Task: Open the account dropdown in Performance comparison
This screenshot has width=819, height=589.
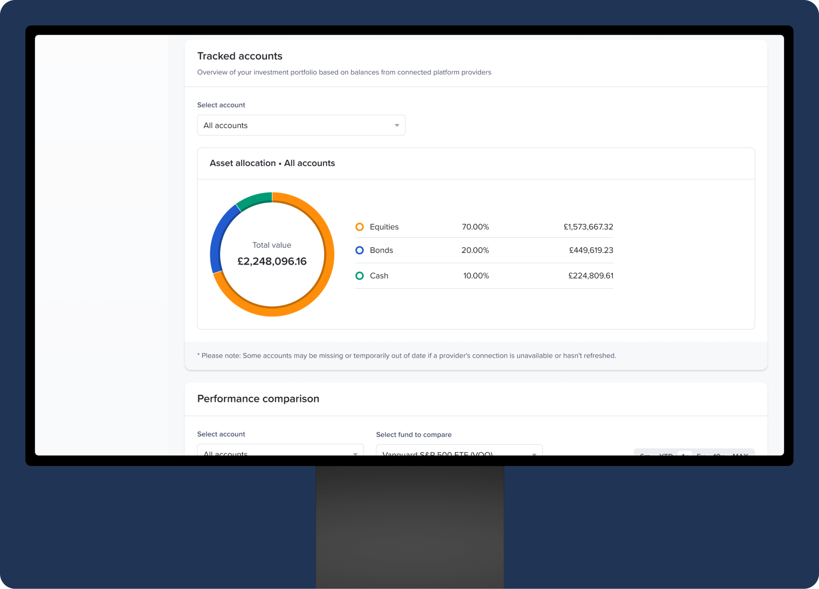Action: (x=280, y=453)
